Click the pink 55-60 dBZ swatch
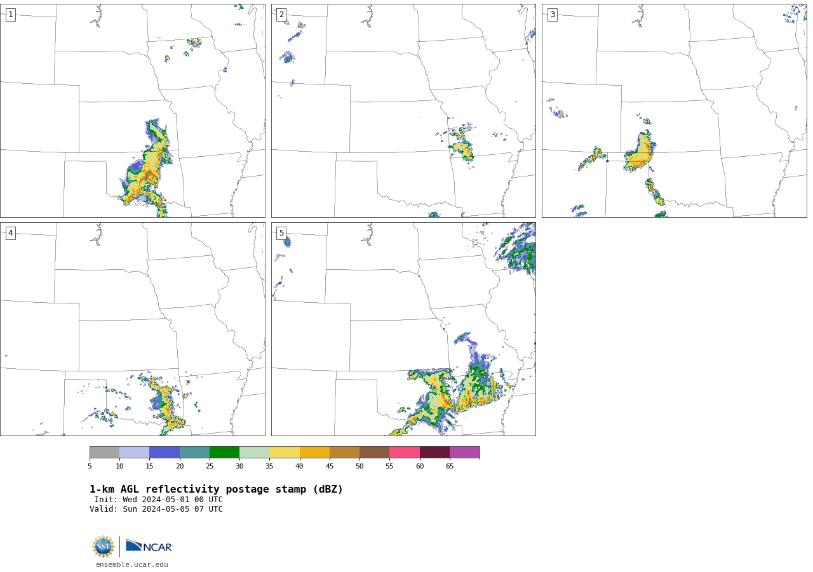Screen dimensions: 813x572 point(405,453)
